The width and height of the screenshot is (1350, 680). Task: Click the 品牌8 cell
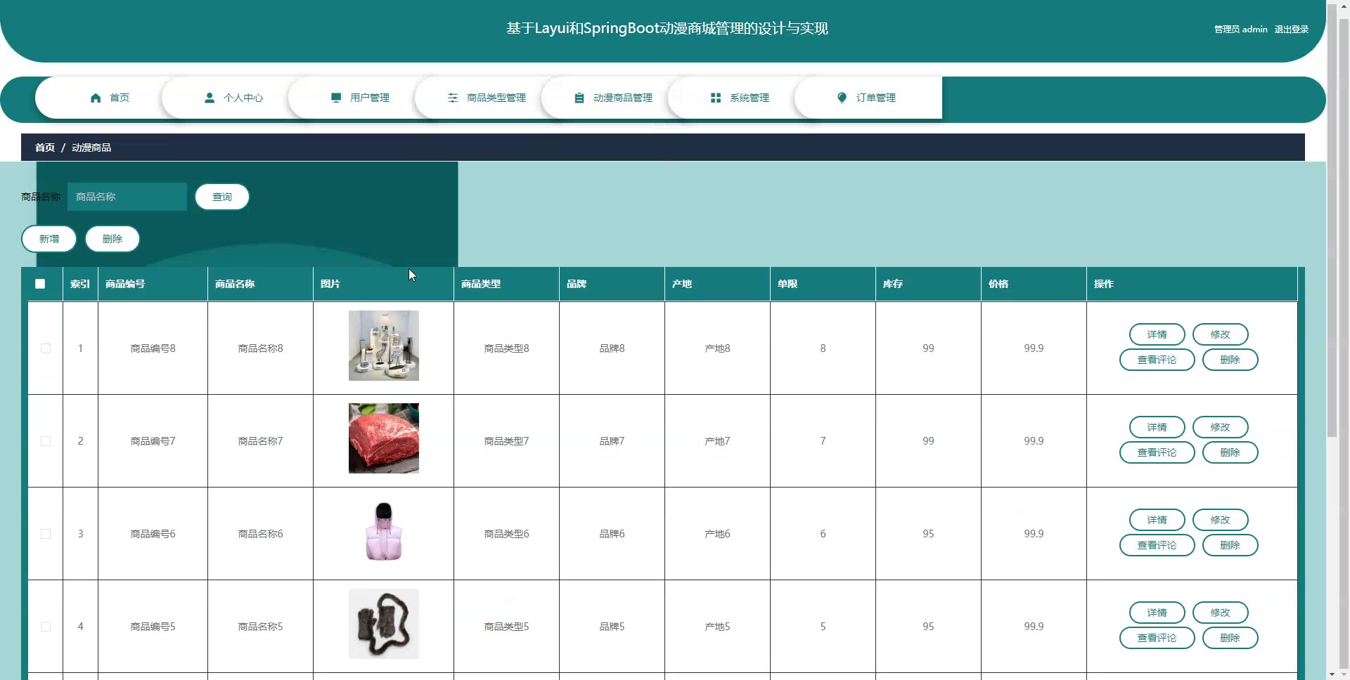tap(612, 348)
